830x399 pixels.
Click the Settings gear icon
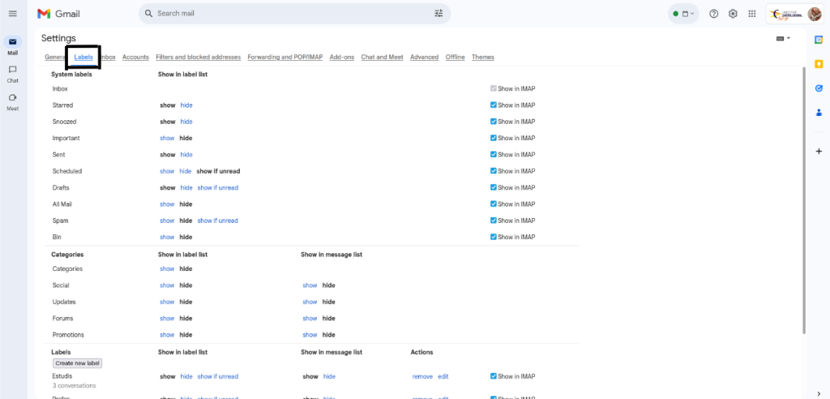point(733,14)
